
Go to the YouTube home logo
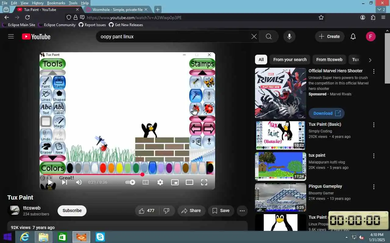(x=36, y=36)
